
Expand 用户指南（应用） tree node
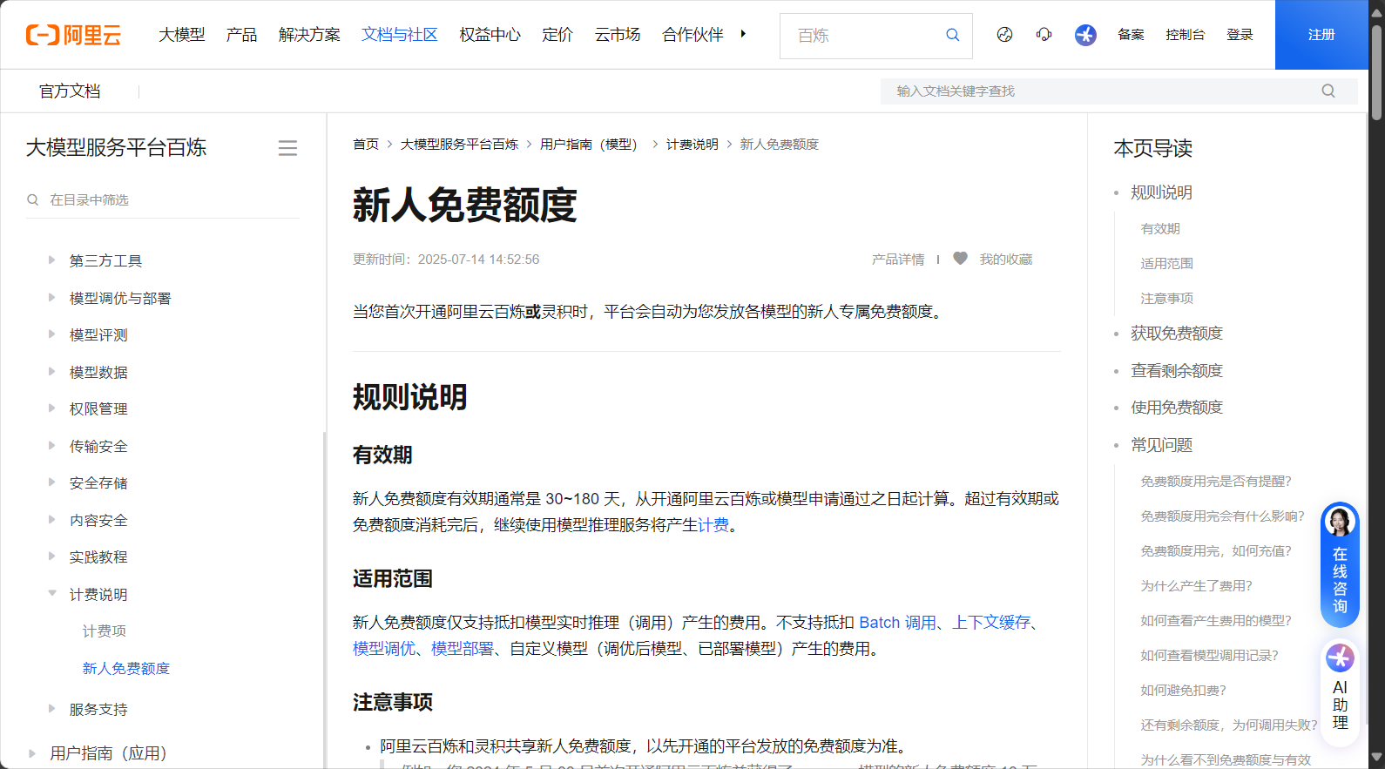coord(32,753)
